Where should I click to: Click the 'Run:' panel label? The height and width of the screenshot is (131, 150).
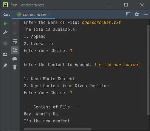6,14
